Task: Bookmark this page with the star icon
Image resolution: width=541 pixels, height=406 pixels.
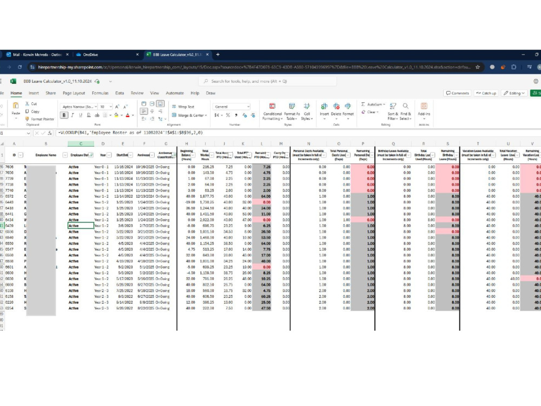Action: click(478, 67)
